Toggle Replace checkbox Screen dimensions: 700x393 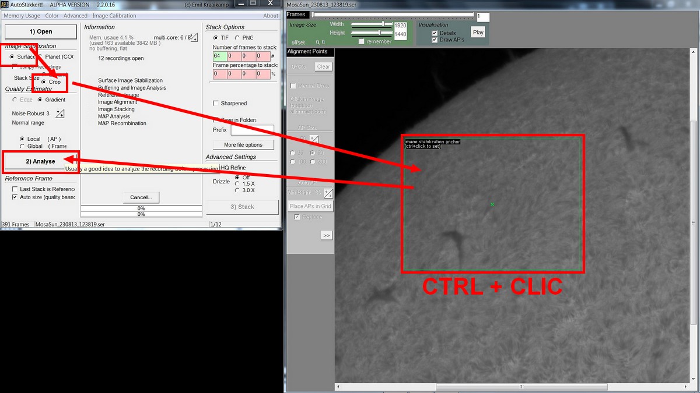[297, 217]
